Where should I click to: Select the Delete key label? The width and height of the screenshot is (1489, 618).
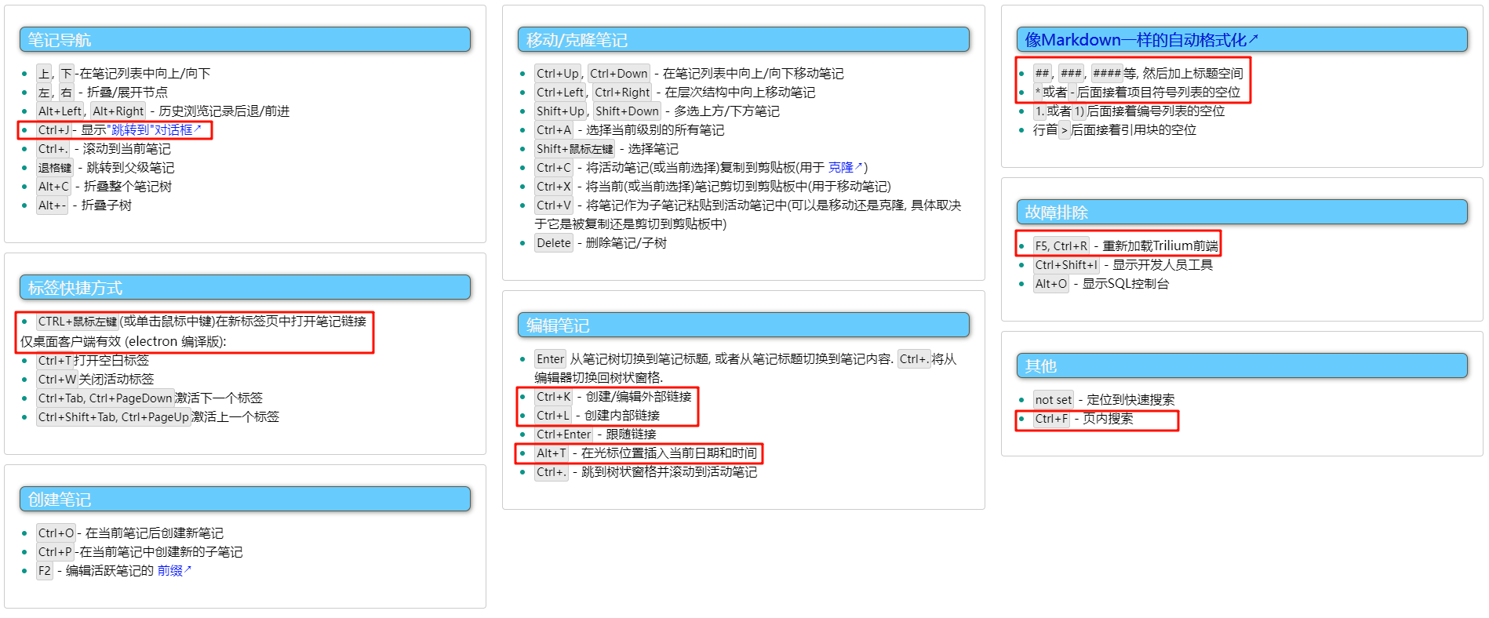pyautogui.click(x=553, y=243)
